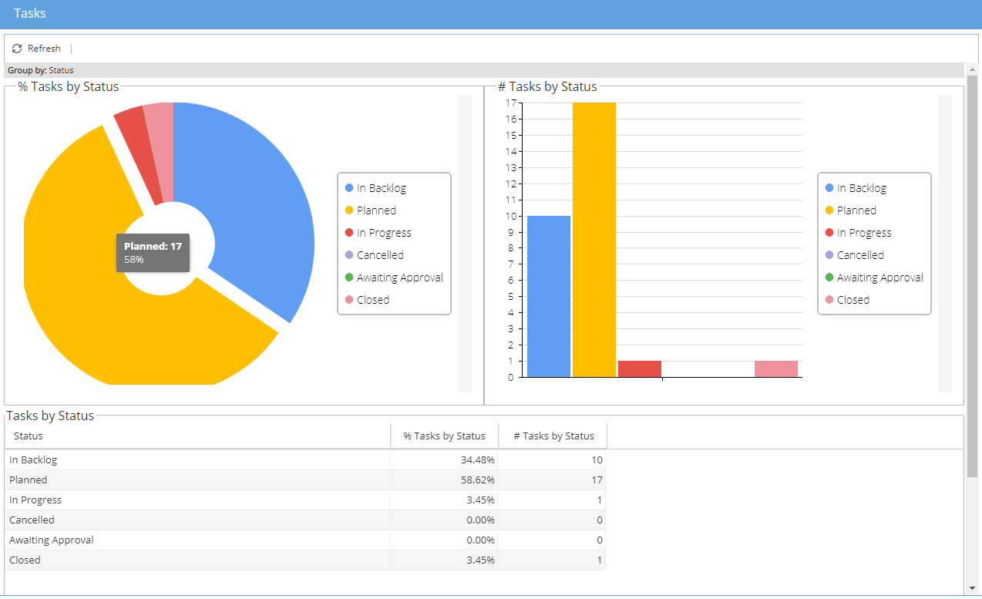Image resolution: width=982 pixels, height=599 pixels.
Task: Toggle In Progress legend in pie chart
Action: 378,233
